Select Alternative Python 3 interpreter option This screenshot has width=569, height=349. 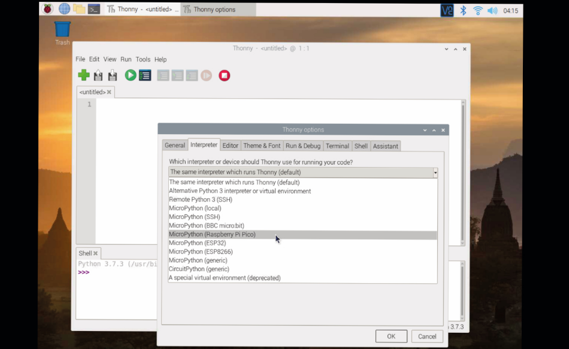(302, 191)
